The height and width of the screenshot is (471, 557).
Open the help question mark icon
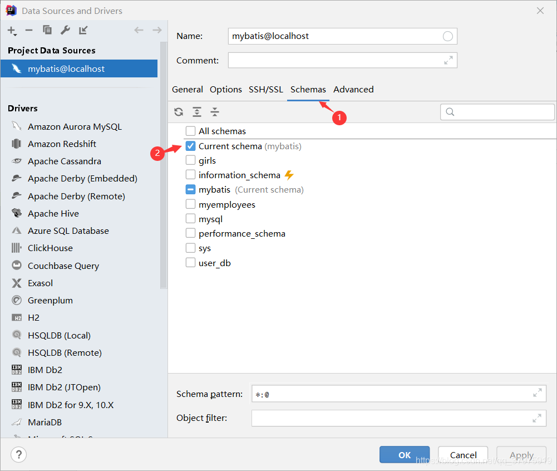[x=19, y=455]
